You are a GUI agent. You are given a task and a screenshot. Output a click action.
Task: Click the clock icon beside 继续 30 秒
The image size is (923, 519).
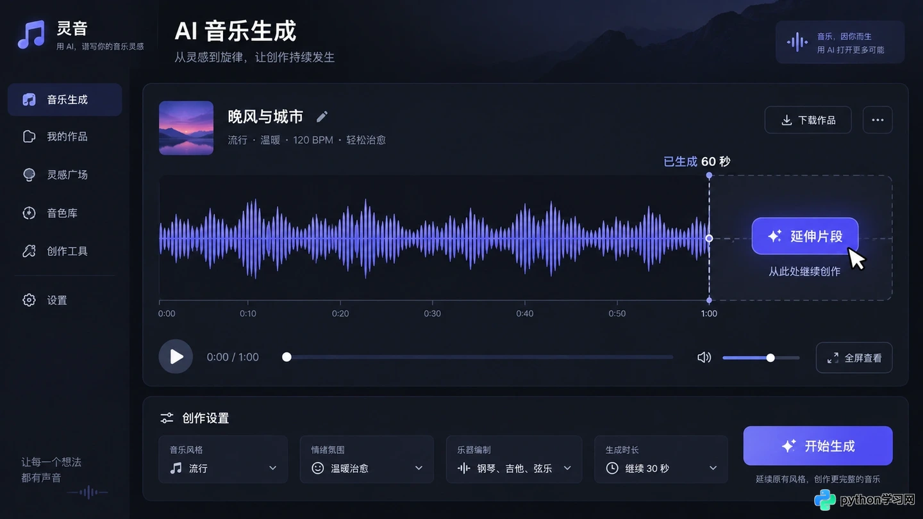point(612,468)
